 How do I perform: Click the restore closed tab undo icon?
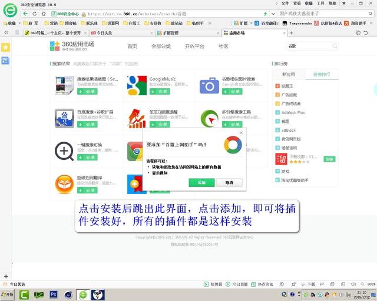366,33
